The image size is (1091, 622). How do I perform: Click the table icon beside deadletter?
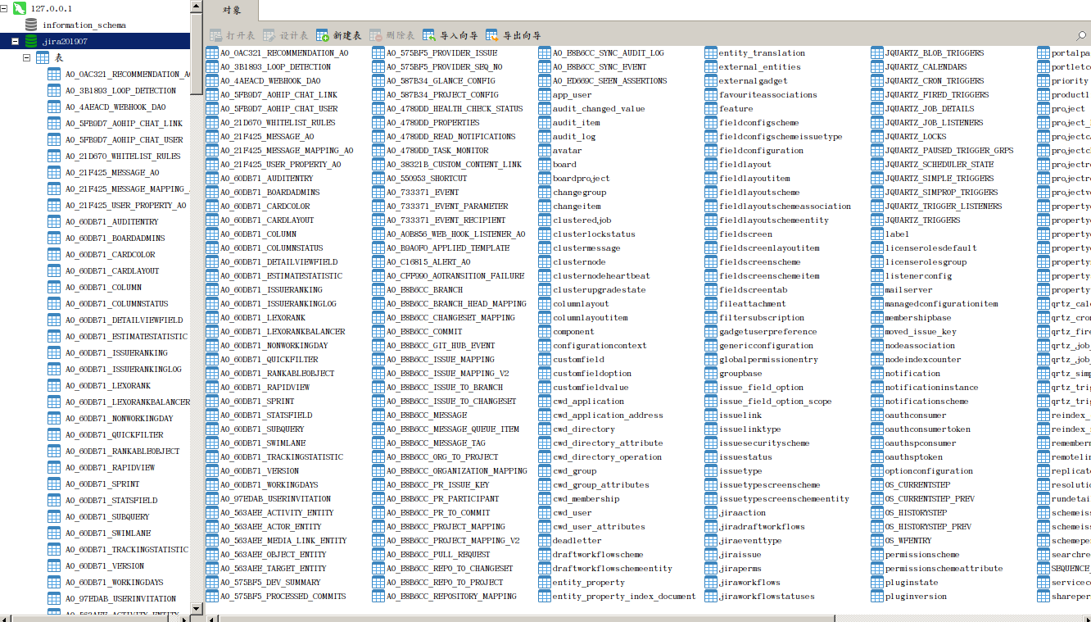[x=545, y=541]
